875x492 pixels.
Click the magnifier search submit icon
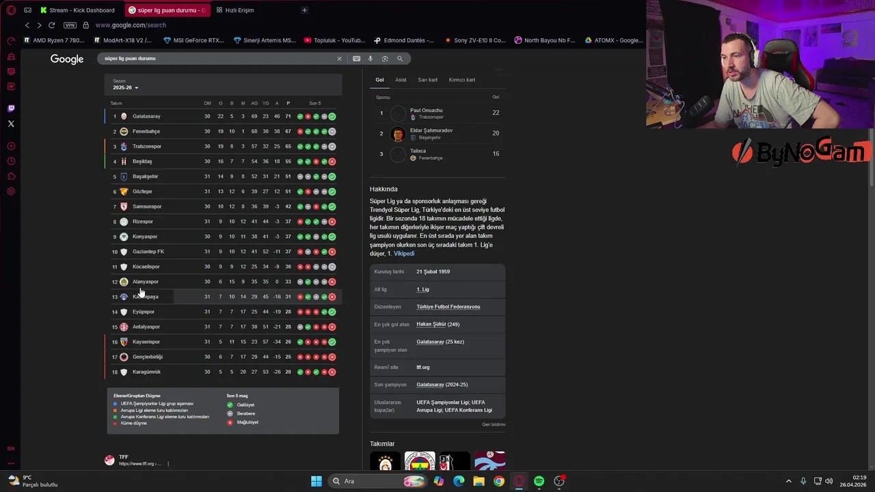pos(400,59)
